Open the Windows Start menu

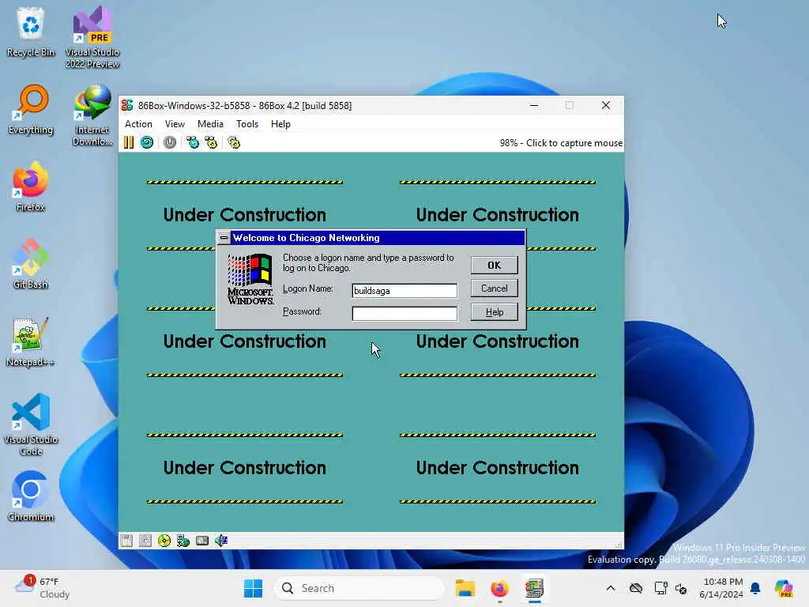[x=253, y=588]
